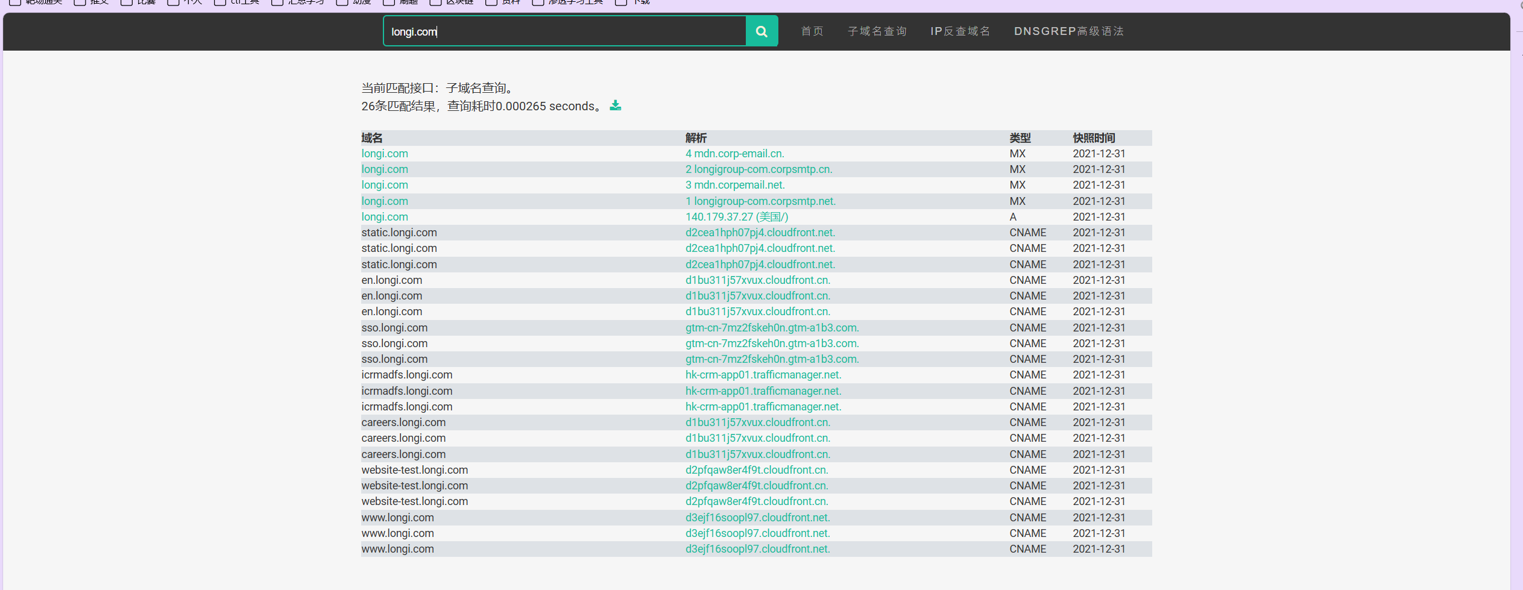Image resolution: width=1523 pixels, height=590 pixels.
Task: Follow the 1 longigroup-com.corpsmtp.net. link
Action: pos(760,201)
